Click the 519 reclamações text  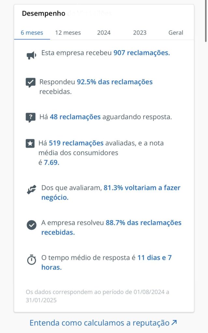click(76, 143)
